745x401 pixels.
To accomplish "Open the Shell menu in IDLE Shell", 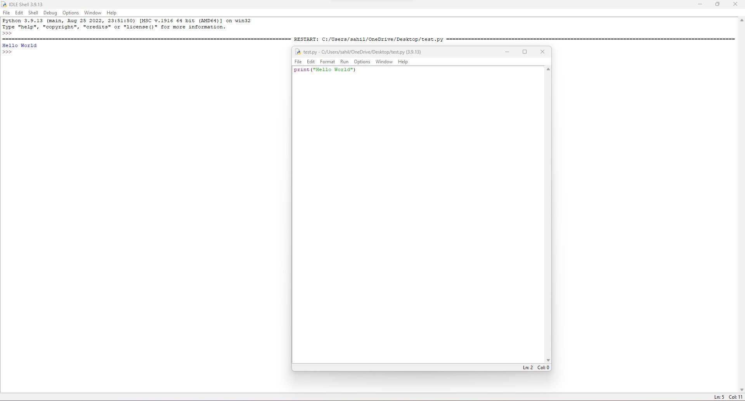I will (x=33, y=13).
